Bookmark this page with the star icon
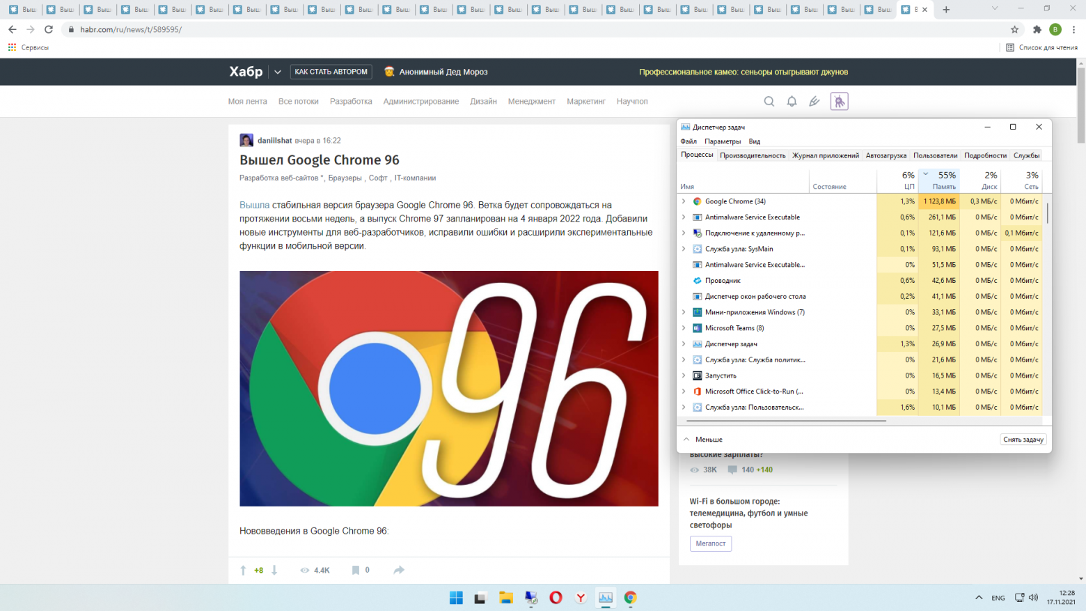This screenshot has width=1086, height=611. [1014, 29]
